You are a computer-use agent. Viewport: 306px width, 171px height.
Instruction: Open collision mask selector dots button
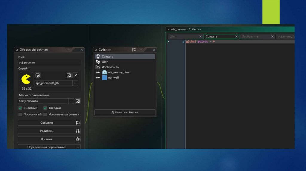[x=71, y=101]
